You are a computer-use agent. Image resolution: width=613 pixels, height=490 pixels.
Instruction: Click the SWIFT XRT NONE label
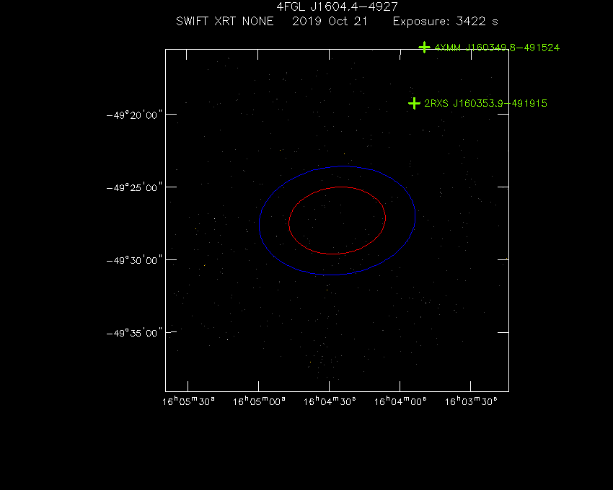click(225, 21)
